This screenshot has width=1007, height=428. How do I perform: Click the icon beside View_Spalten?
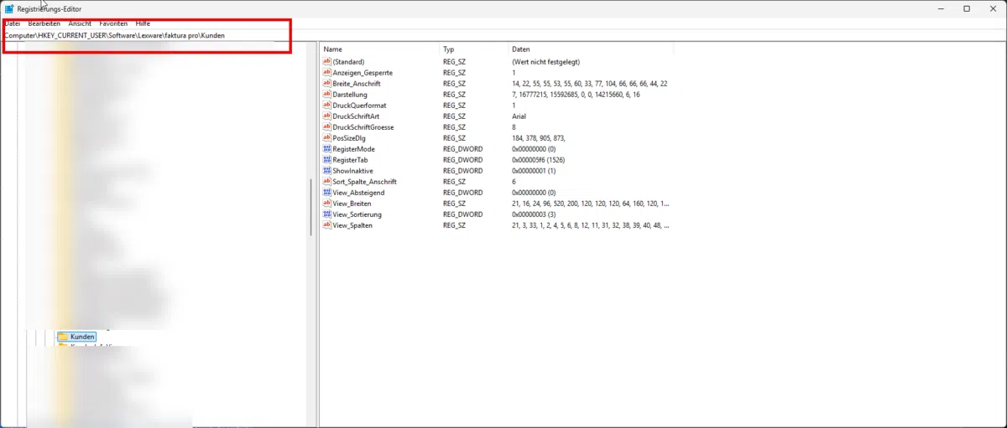[327, 225]
